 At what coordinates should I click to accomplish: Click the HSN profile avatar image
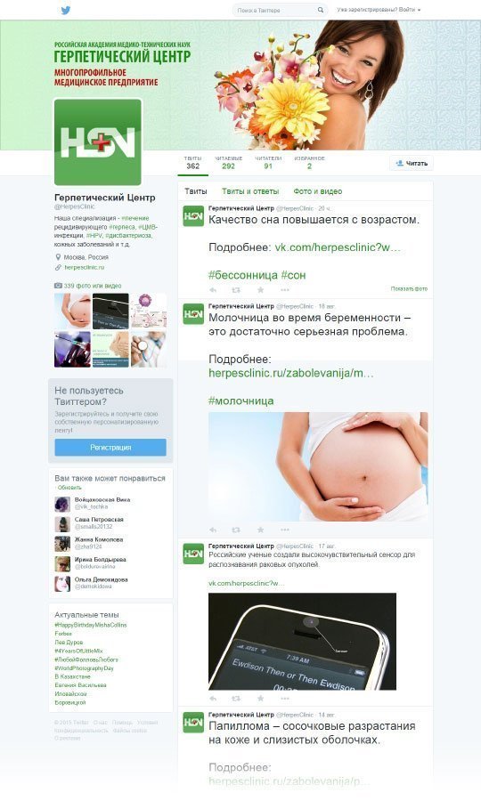click(98, 142)
